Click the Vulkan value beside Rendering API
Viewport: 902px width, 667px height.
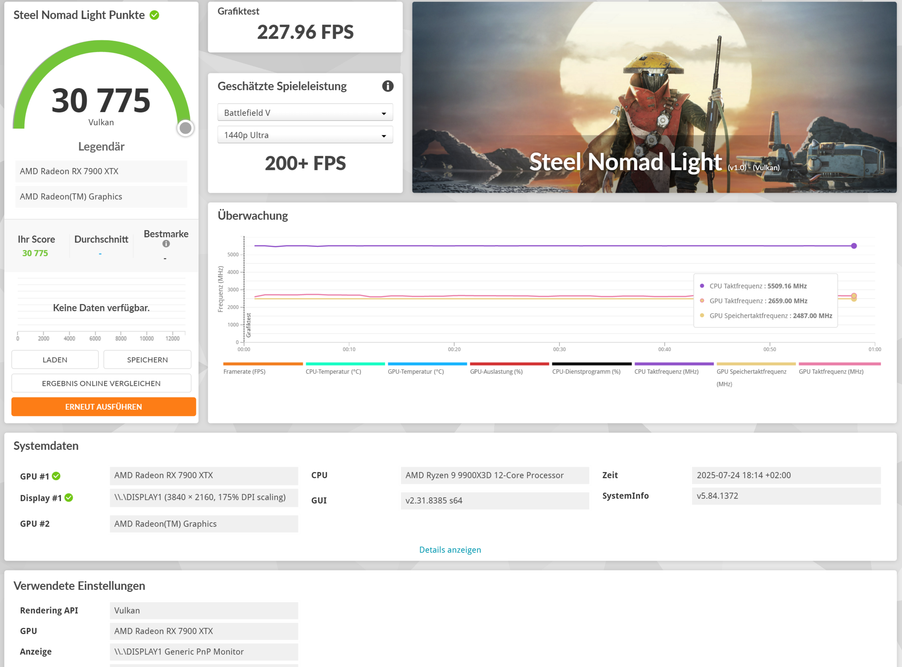point(204,610)
